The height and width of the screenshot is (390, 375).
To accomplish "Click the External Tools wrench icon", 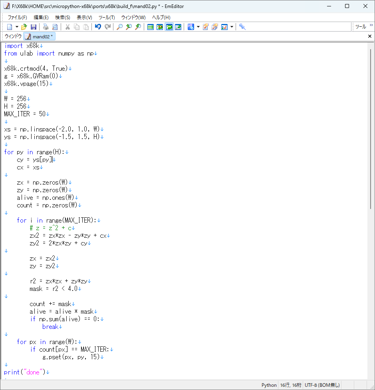I will (x=242, y=27).
